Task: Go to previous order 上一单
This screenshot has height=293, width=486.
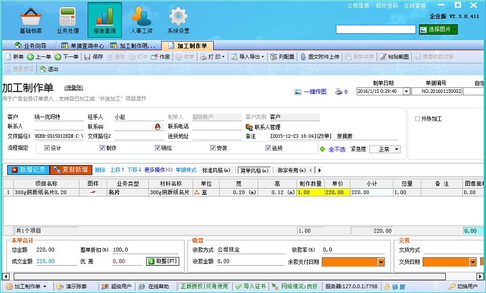Action: [x=39, y=57]
